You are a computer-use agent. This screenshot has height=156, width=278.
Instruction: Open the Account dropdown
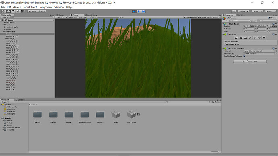(243, 12)
